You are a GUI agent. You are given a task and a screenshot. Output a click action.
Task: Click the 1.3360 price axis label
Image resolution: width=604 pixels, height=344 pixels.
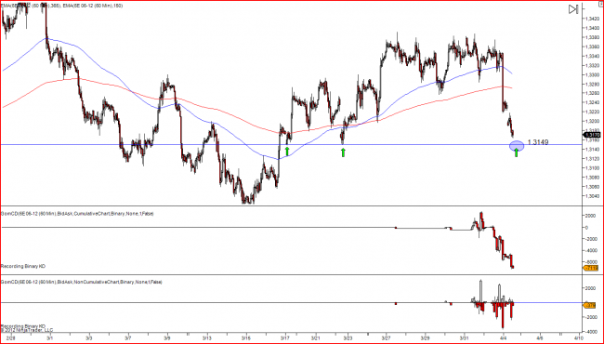click(593, 46)
